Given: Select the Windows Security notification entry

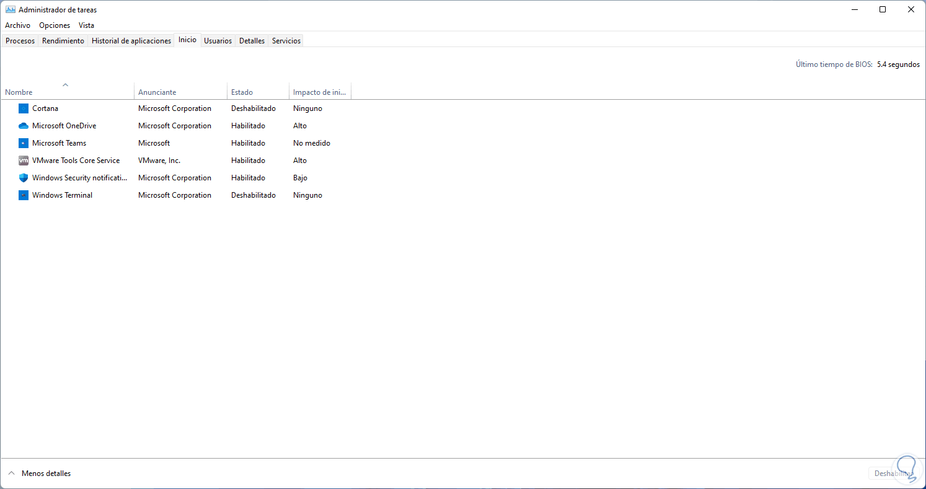Looking at the screenshot, I should [79, 178].
